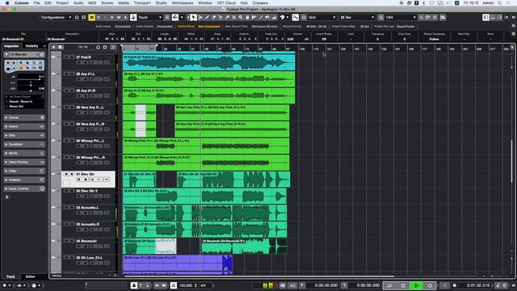Open the Workspaces menu
This screenshot has width=517, height=291.
pyautogui.click(x=183, y=3)
